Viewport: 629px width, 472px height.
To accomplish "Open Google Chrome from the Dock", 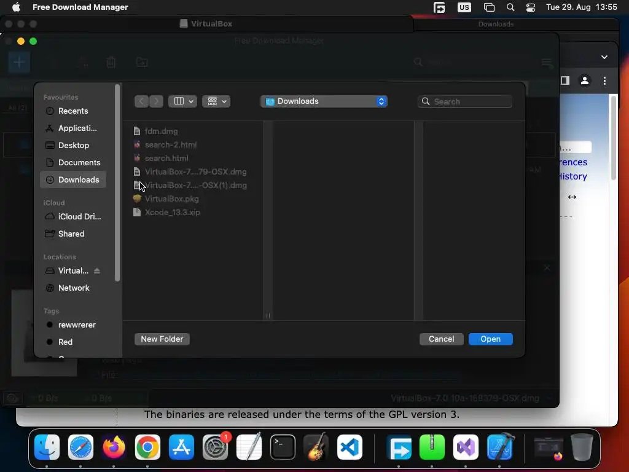I will (147, 447).
